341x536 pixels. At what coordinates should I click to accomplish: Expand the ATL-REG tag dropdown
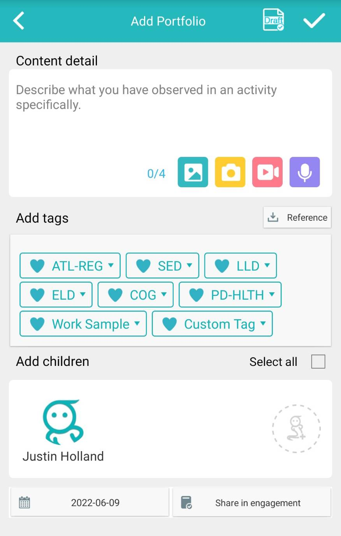point(70,266)
